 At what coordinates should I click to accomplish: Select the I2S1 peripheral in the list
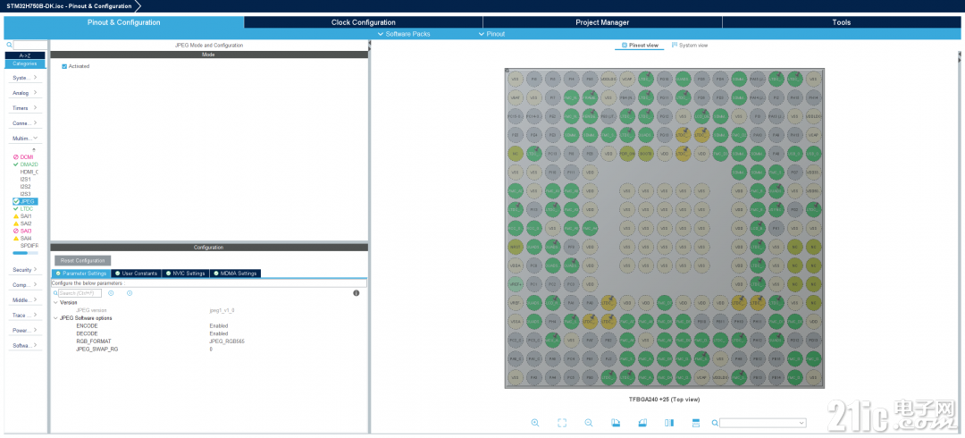(25, 180)
